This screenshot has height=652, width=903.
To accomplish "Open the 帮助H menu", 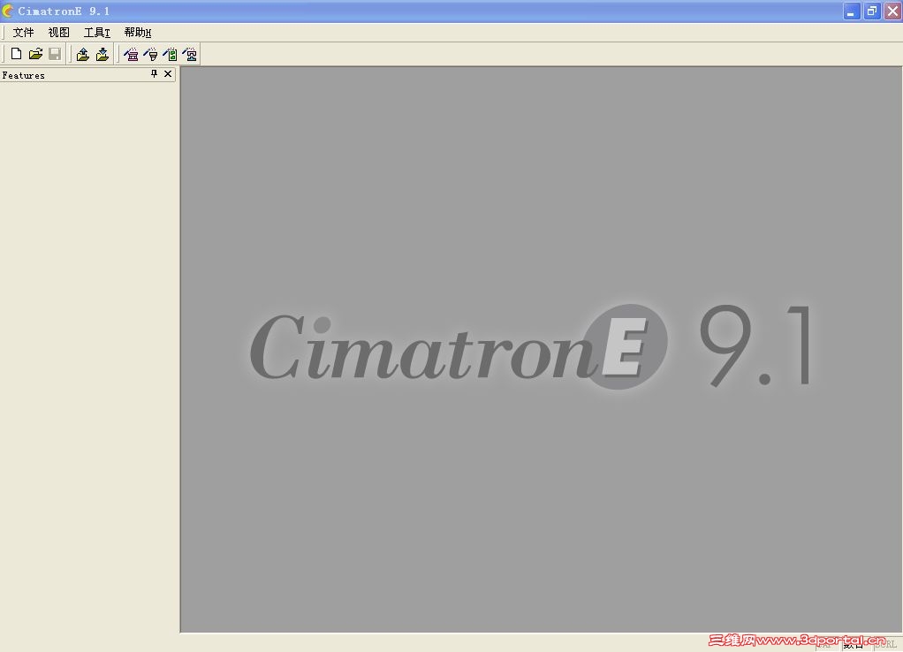I will [138, 33].
